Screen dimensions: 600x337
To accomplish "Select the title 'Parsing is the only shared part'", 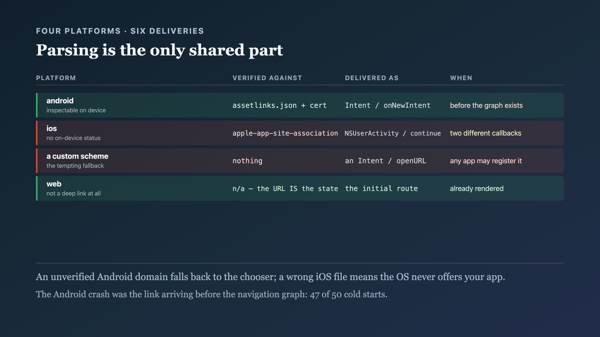I will coord(159,50).
